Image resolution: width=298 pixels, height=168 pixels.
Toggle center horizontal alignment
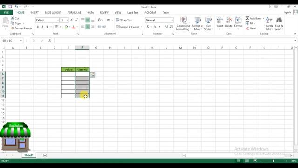point(88,27)
